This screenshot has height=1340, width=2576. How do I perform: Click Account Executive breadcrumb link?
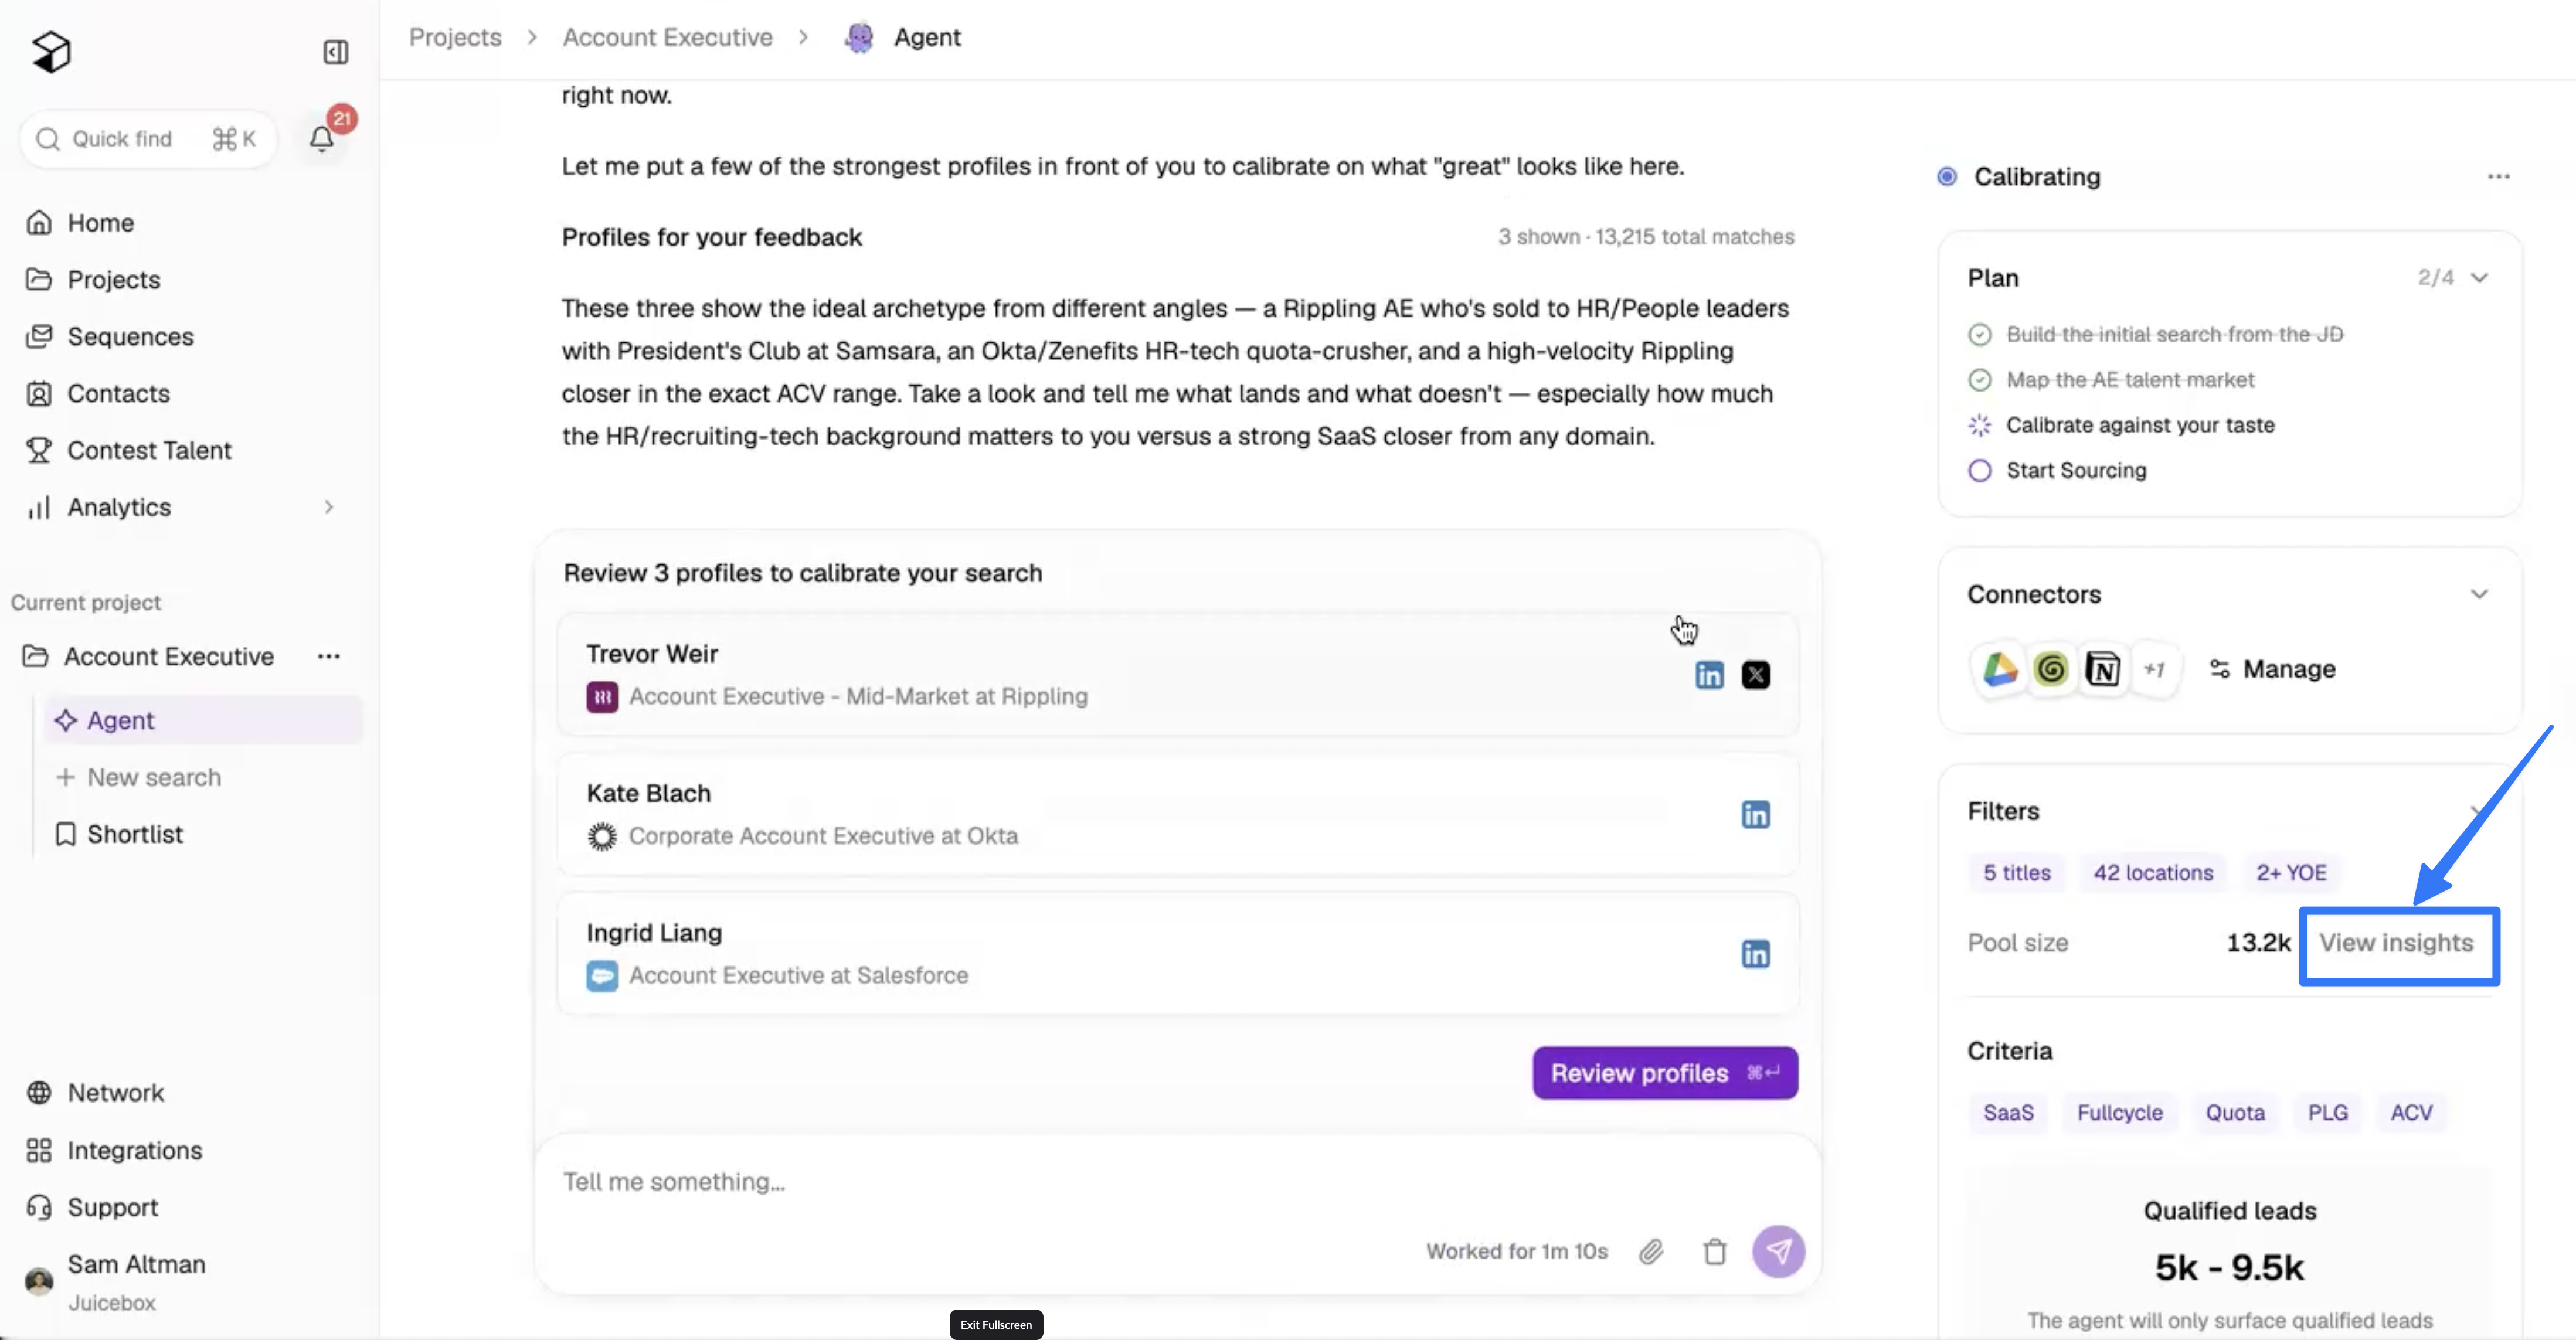[x=667, y=38]
